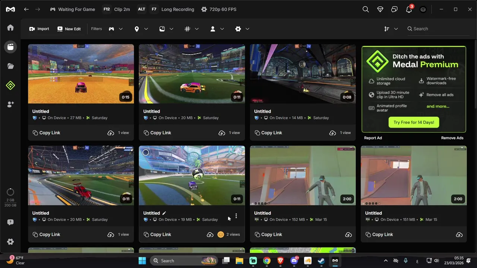This screenshot has height=268, width=477.
Task: Open the sort order dropdown
Action: pos(391,29)
